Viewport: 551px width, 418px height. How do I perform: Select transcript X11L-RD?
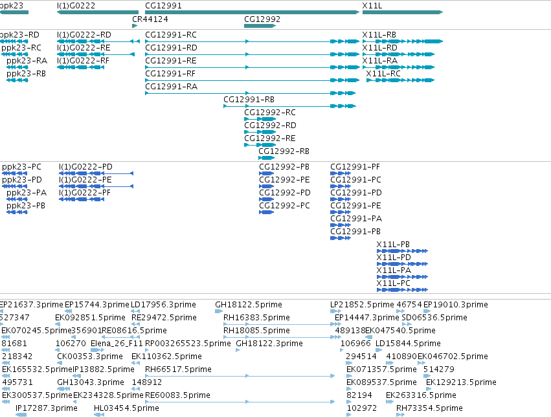398,54
